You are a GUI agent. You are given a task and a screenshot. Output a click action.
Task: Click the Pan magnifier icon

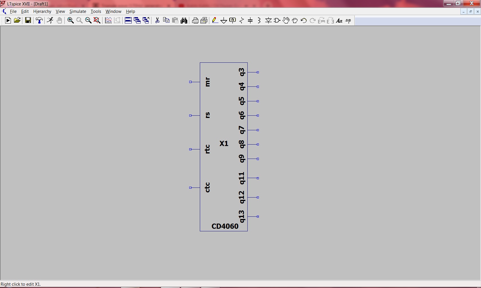(x=79, y=20)
